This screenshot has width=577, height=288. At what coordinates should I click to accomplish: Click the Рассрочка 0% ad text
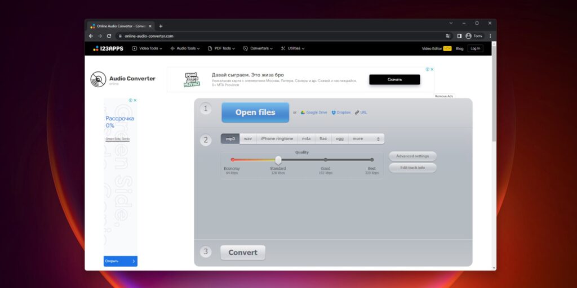(120, 122)
